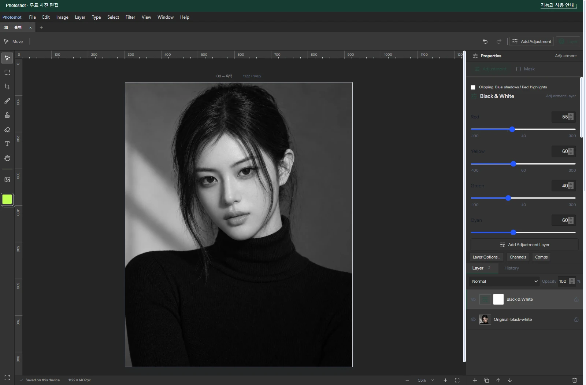Click the Add Adjustment button in toolbar
This screenshot has width=586, height=385.
coord(532,41)
